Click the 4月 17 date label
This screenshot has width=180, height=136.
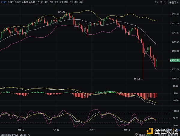91,130
